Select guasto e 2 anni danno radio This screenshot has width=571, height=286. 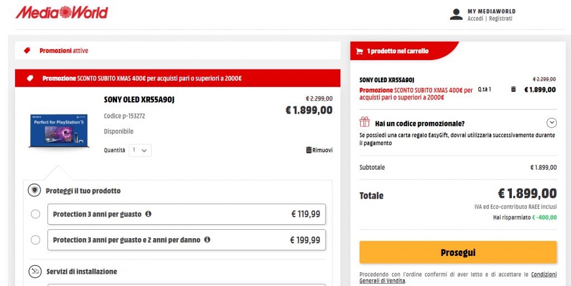(36, 240)
